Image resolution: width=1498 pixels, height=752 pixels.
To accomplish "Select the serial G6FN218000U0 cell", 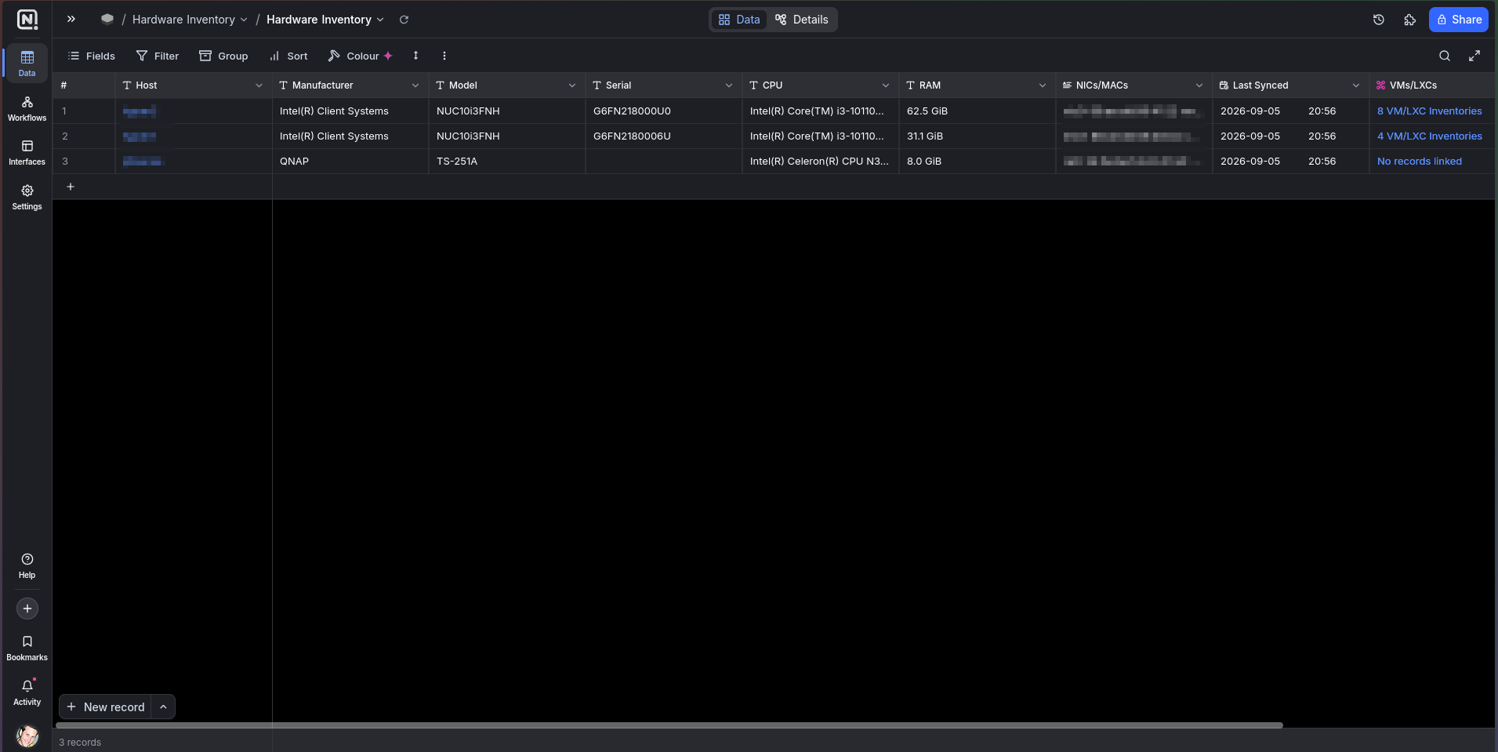I will tap(664, 111).
